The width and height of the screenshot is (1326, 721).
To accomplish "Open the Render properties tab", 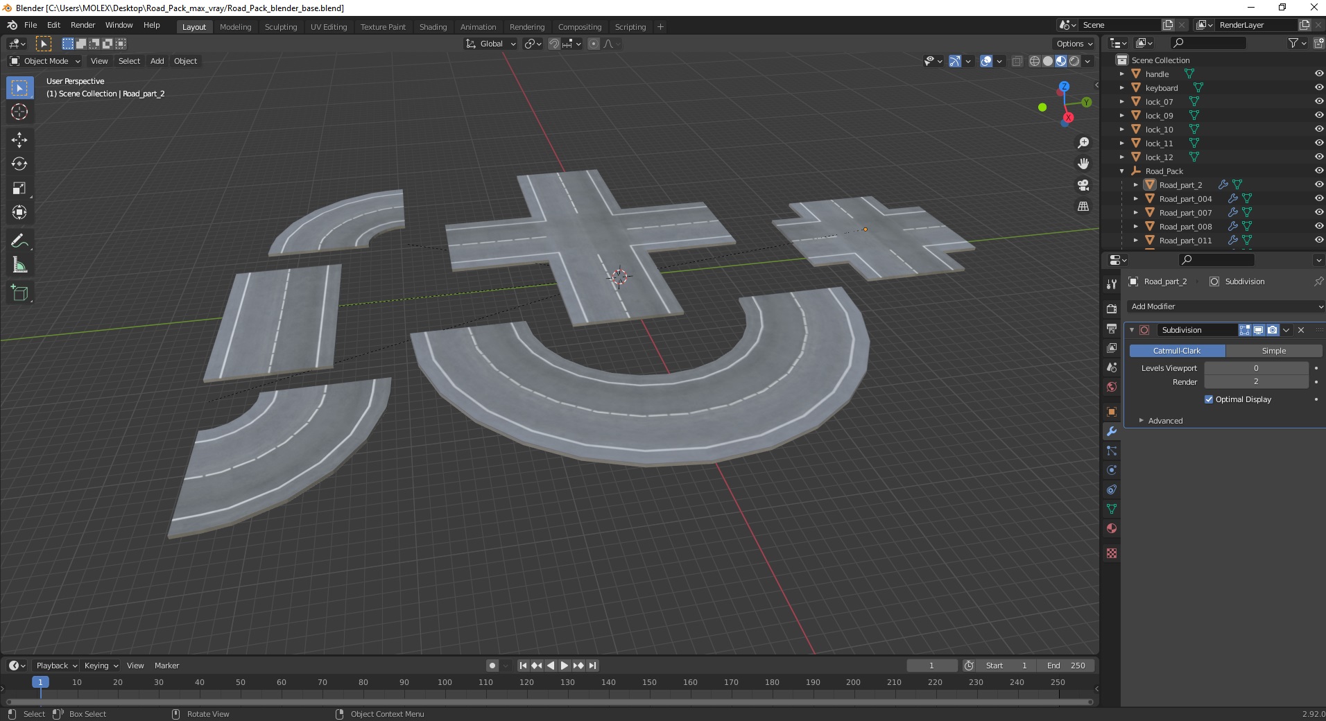I will point(1112,309).
